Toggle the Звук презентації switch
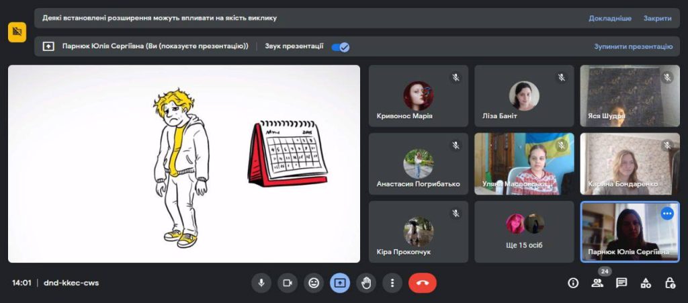Viewport: 688px width, 303px height. coord(341,47)
